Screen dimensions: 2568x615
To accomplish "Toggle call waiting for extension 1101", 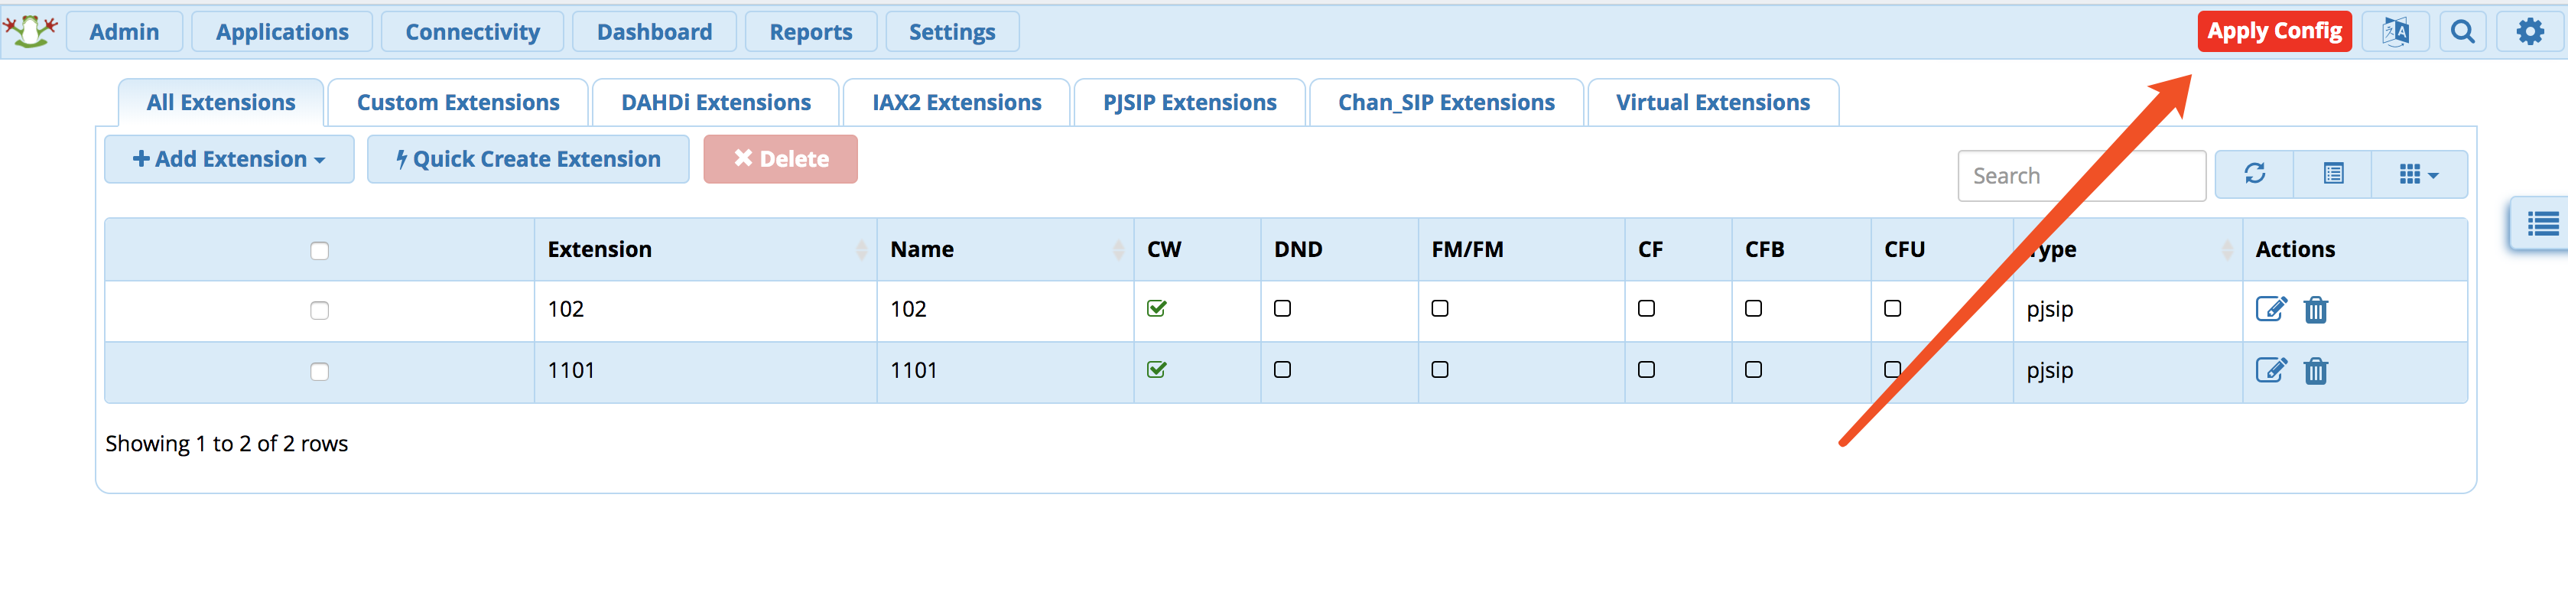I will coord(1156,369).
